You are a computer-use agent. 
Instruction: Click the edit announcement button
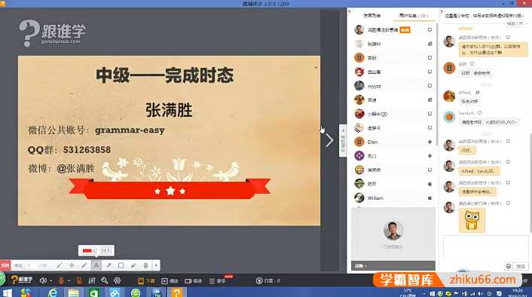515,23
